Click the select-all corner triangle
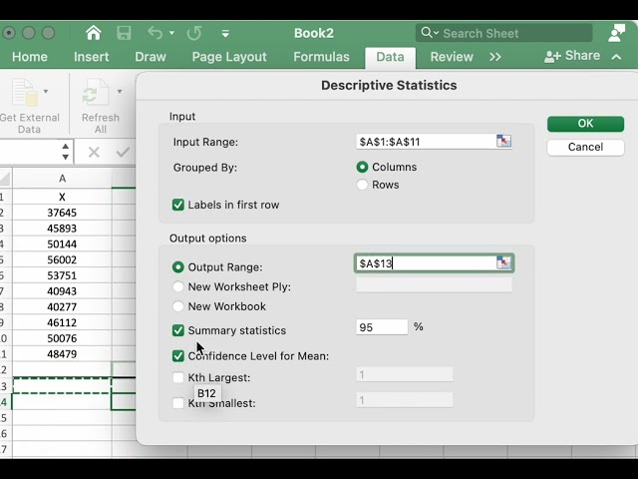This screenshot has width=638, height=479. (5, 179)
